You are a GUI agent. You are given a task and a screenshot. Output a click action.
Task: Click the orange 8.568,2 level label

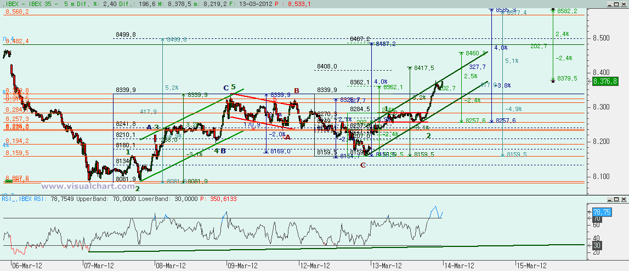pyautogui.click(x=16, y=12)
